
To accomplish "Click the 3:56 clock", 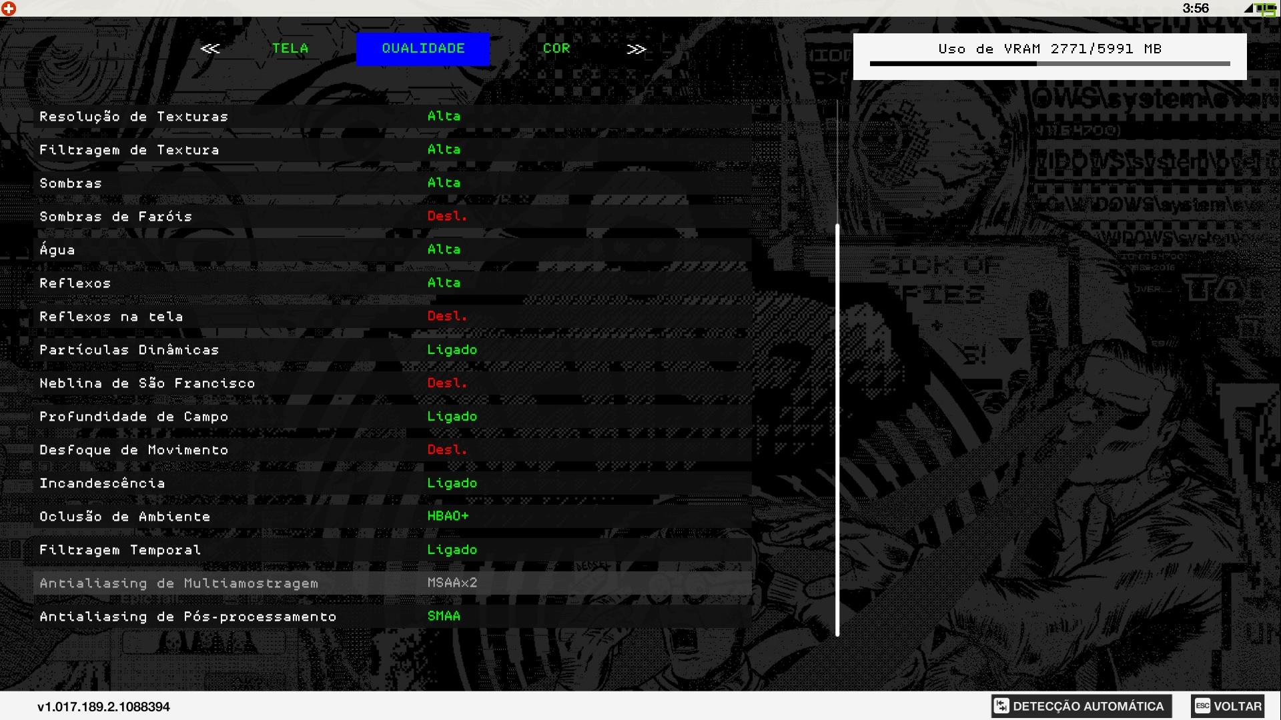I will click(x=1196, y=9).
